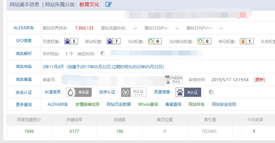Click the edit category pencil icon
Image resolution: width=275 pixels, height=143 pixels.
point(108,4)
